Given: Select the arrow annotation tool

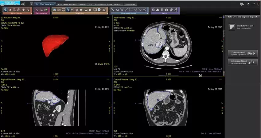Looking at the screenshot, I should (x=113, y=10).
